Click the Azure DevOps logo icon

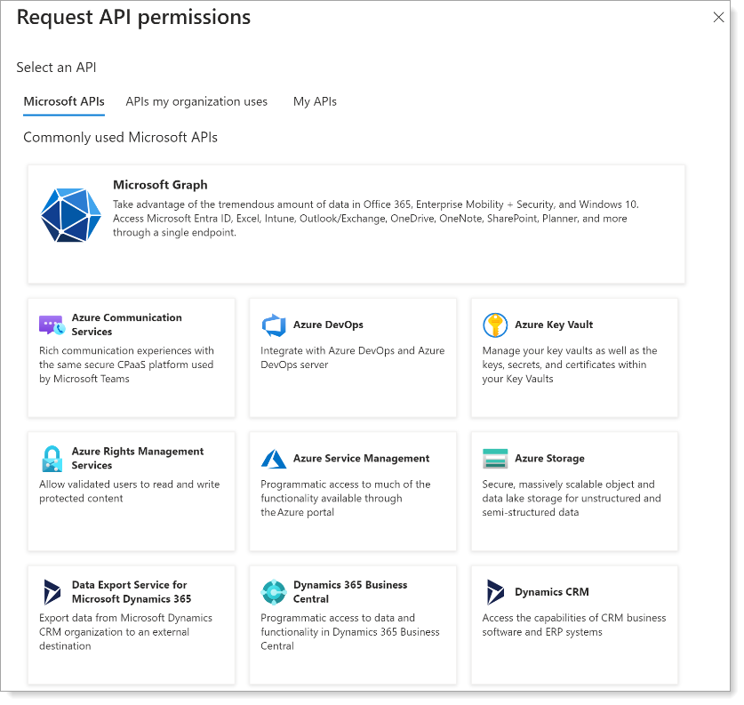pyautogui.click(x=274, y=325)
